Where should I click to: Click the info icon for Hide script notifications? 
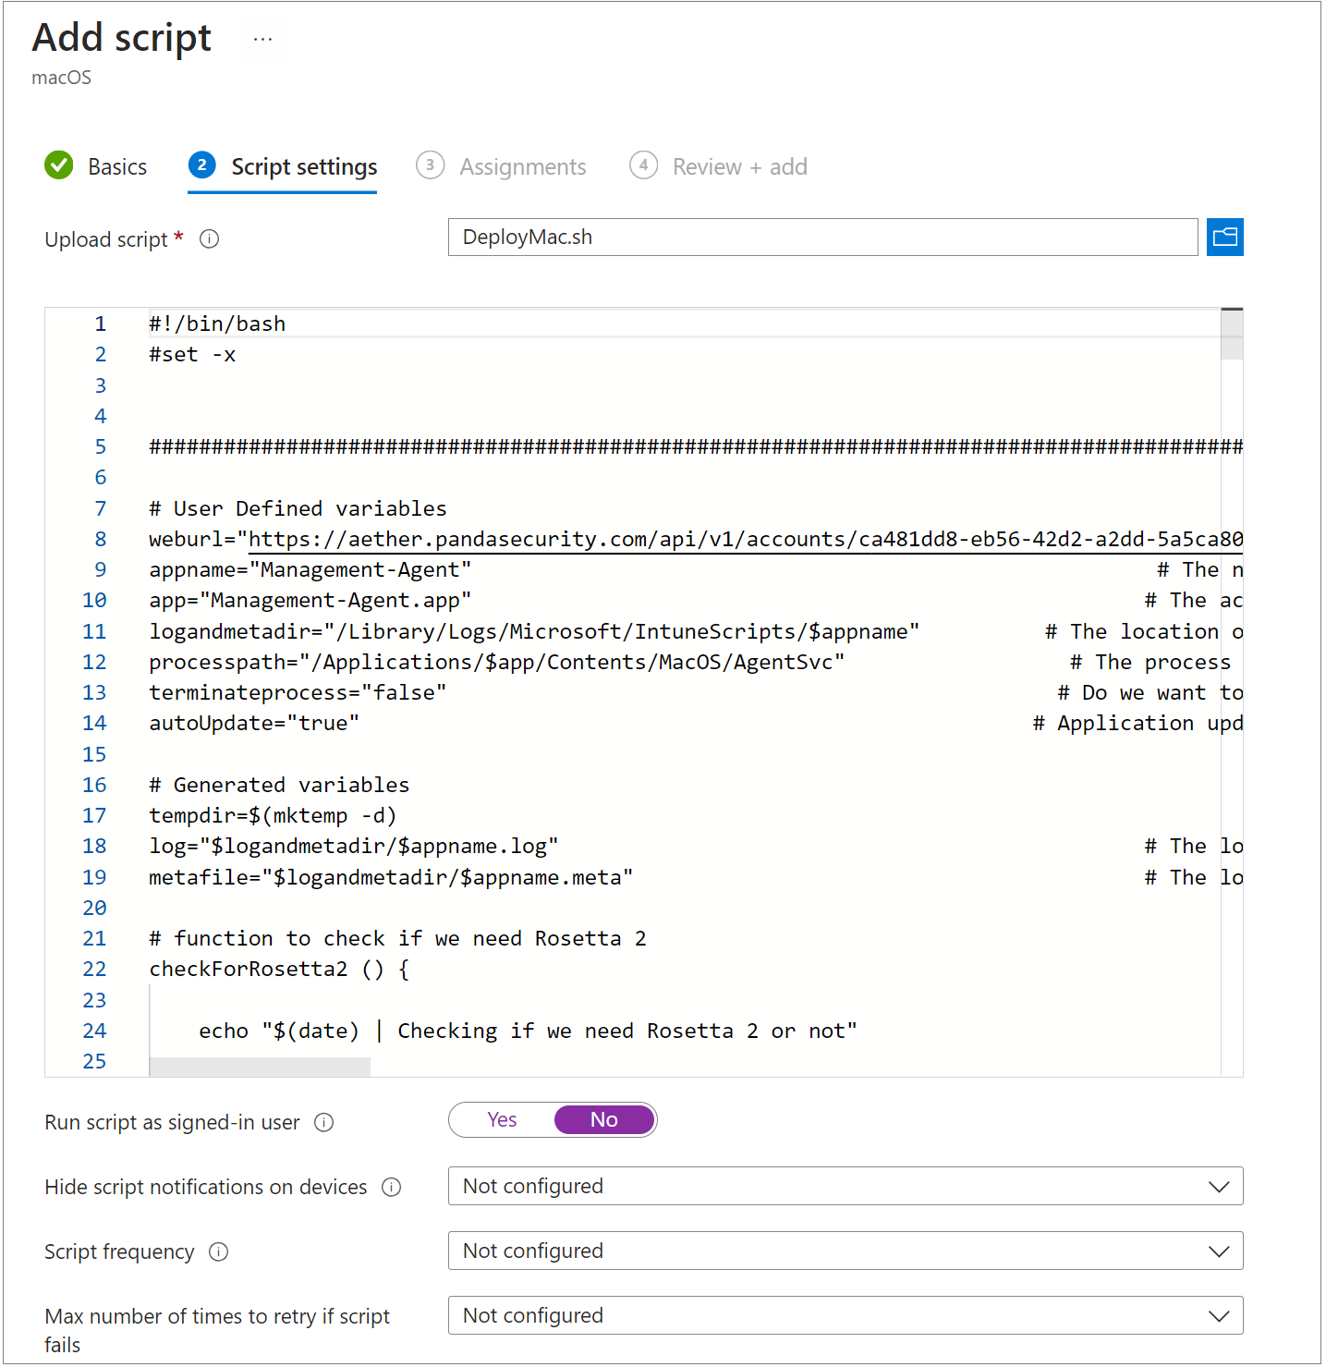pyautogui.click(x=392, y=1187)
